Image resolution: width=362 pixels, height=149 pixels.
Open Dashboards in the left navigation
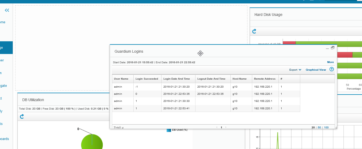point(4,139)
